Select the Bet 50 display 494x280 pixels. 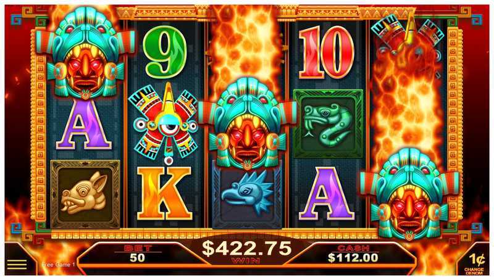point(137,253)
